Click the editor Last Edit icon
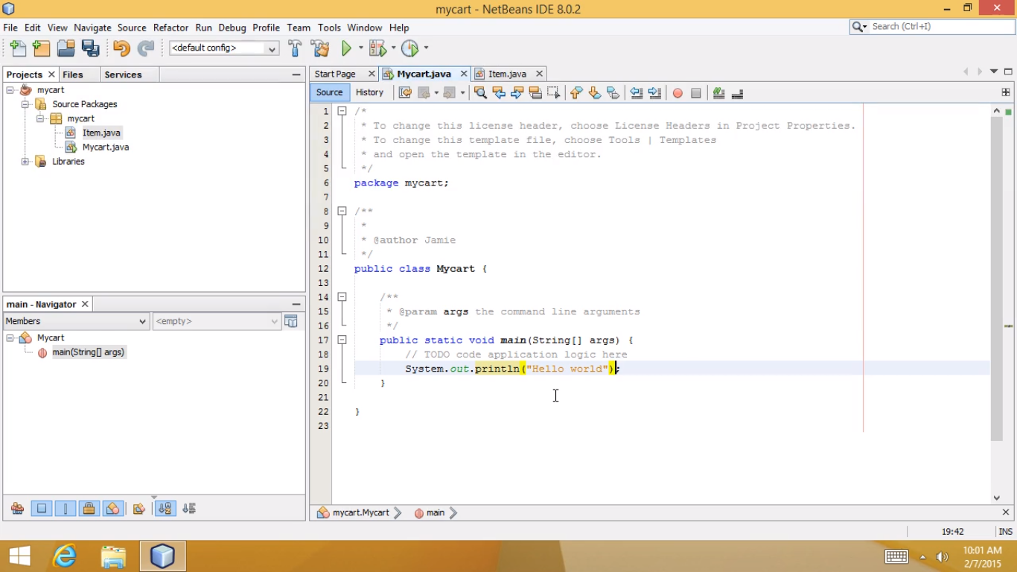Image resolution: width=1017 pixels, height=572 pixels. coord(405,93)
